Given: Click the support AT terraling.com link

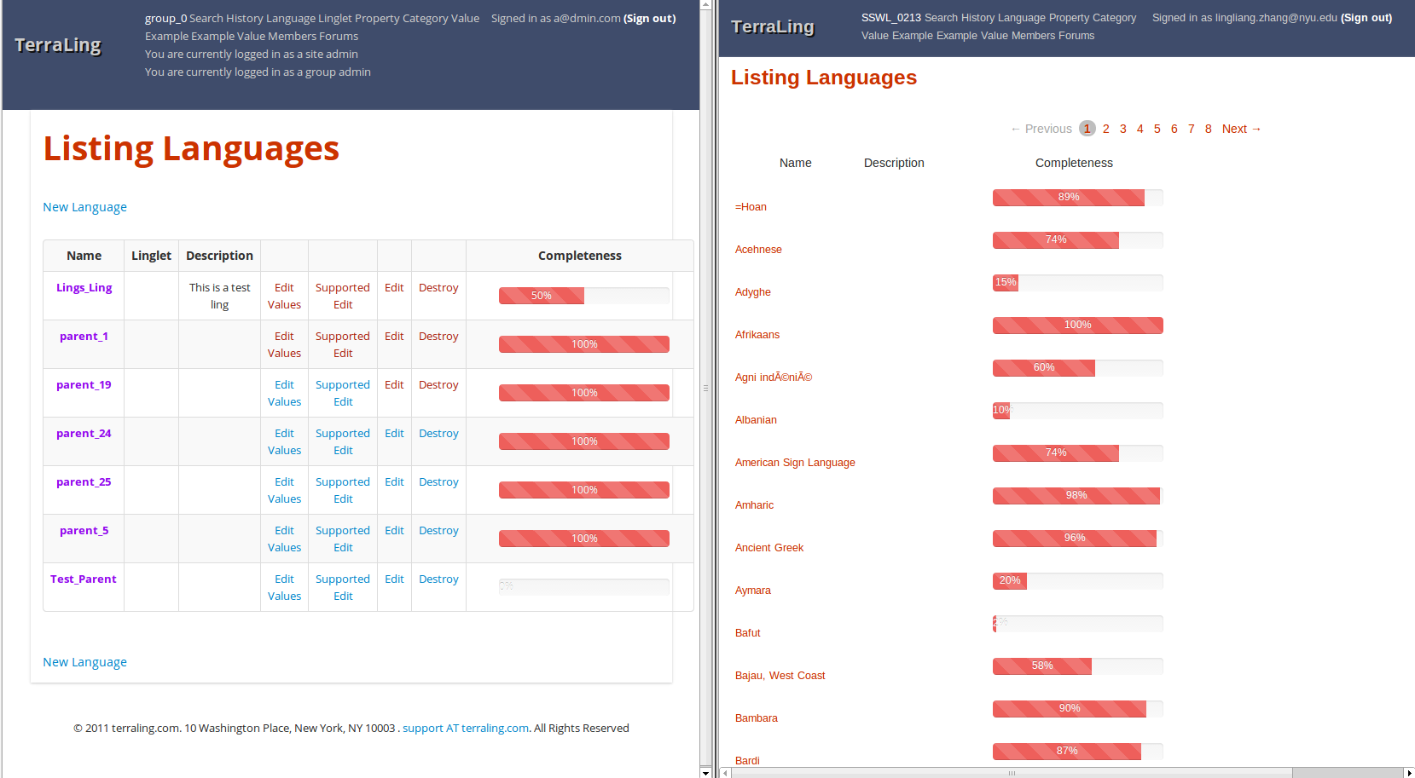Looking at the screenshot, I should tap(466, 729).
